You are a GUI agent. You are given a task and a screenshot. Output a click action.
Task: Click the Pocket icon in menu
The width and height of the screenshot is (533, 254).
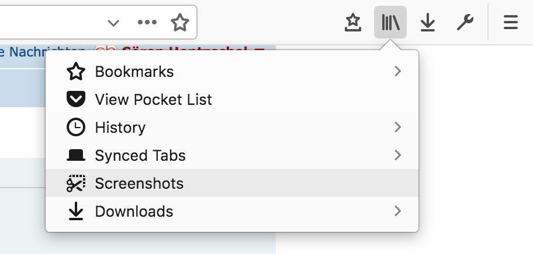(76, 100)
